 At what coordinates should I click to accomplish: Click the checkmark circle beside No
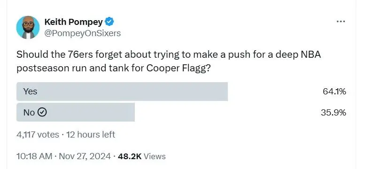[42, 113]
